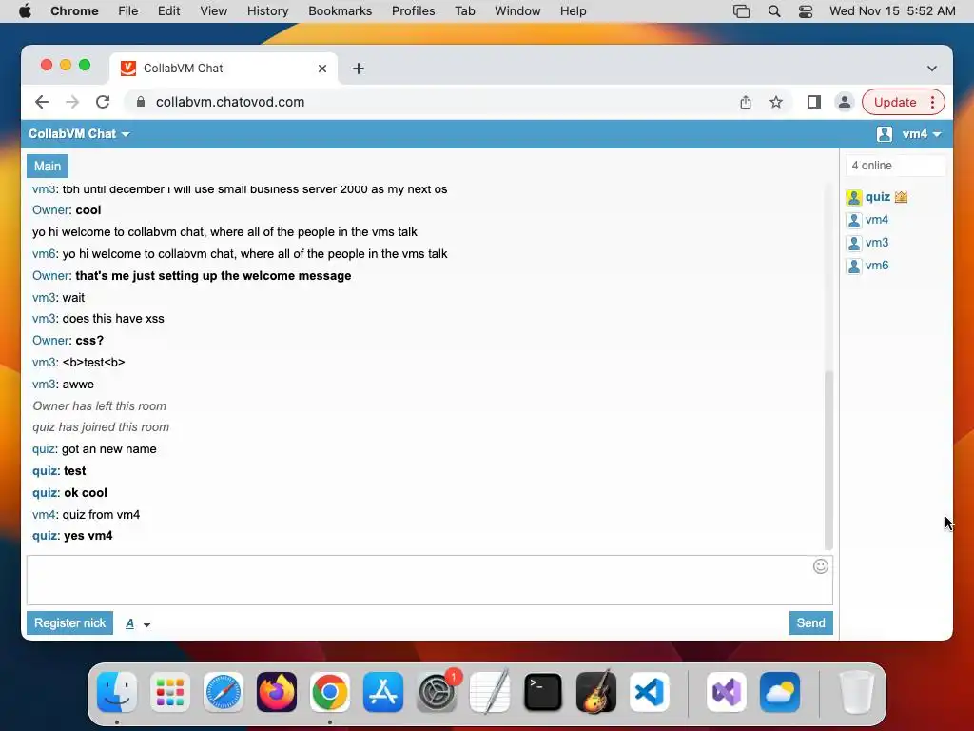Click 'quiz has joined this room' notice

[x=101, y=427]
